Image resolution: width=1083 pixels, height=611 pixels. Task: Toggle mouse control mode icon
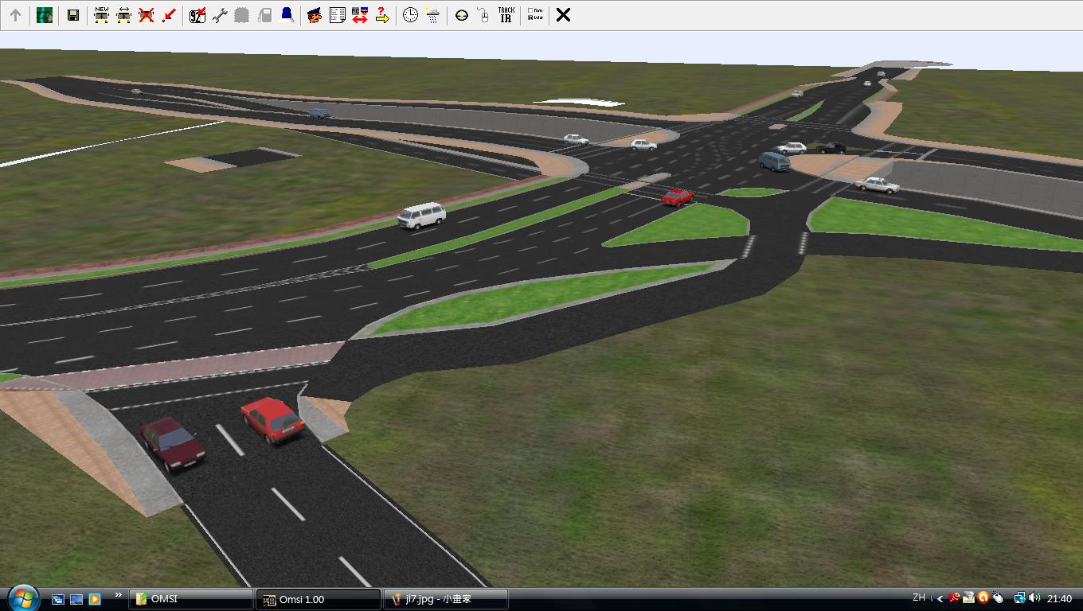pos(483,15)
